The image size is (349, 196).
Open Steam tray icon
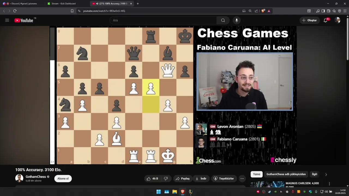point(269,192)
